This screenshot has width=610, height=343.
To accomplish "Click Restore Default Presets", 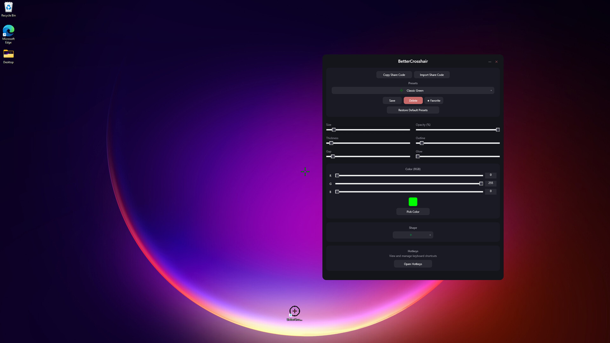I will (413, 110).
